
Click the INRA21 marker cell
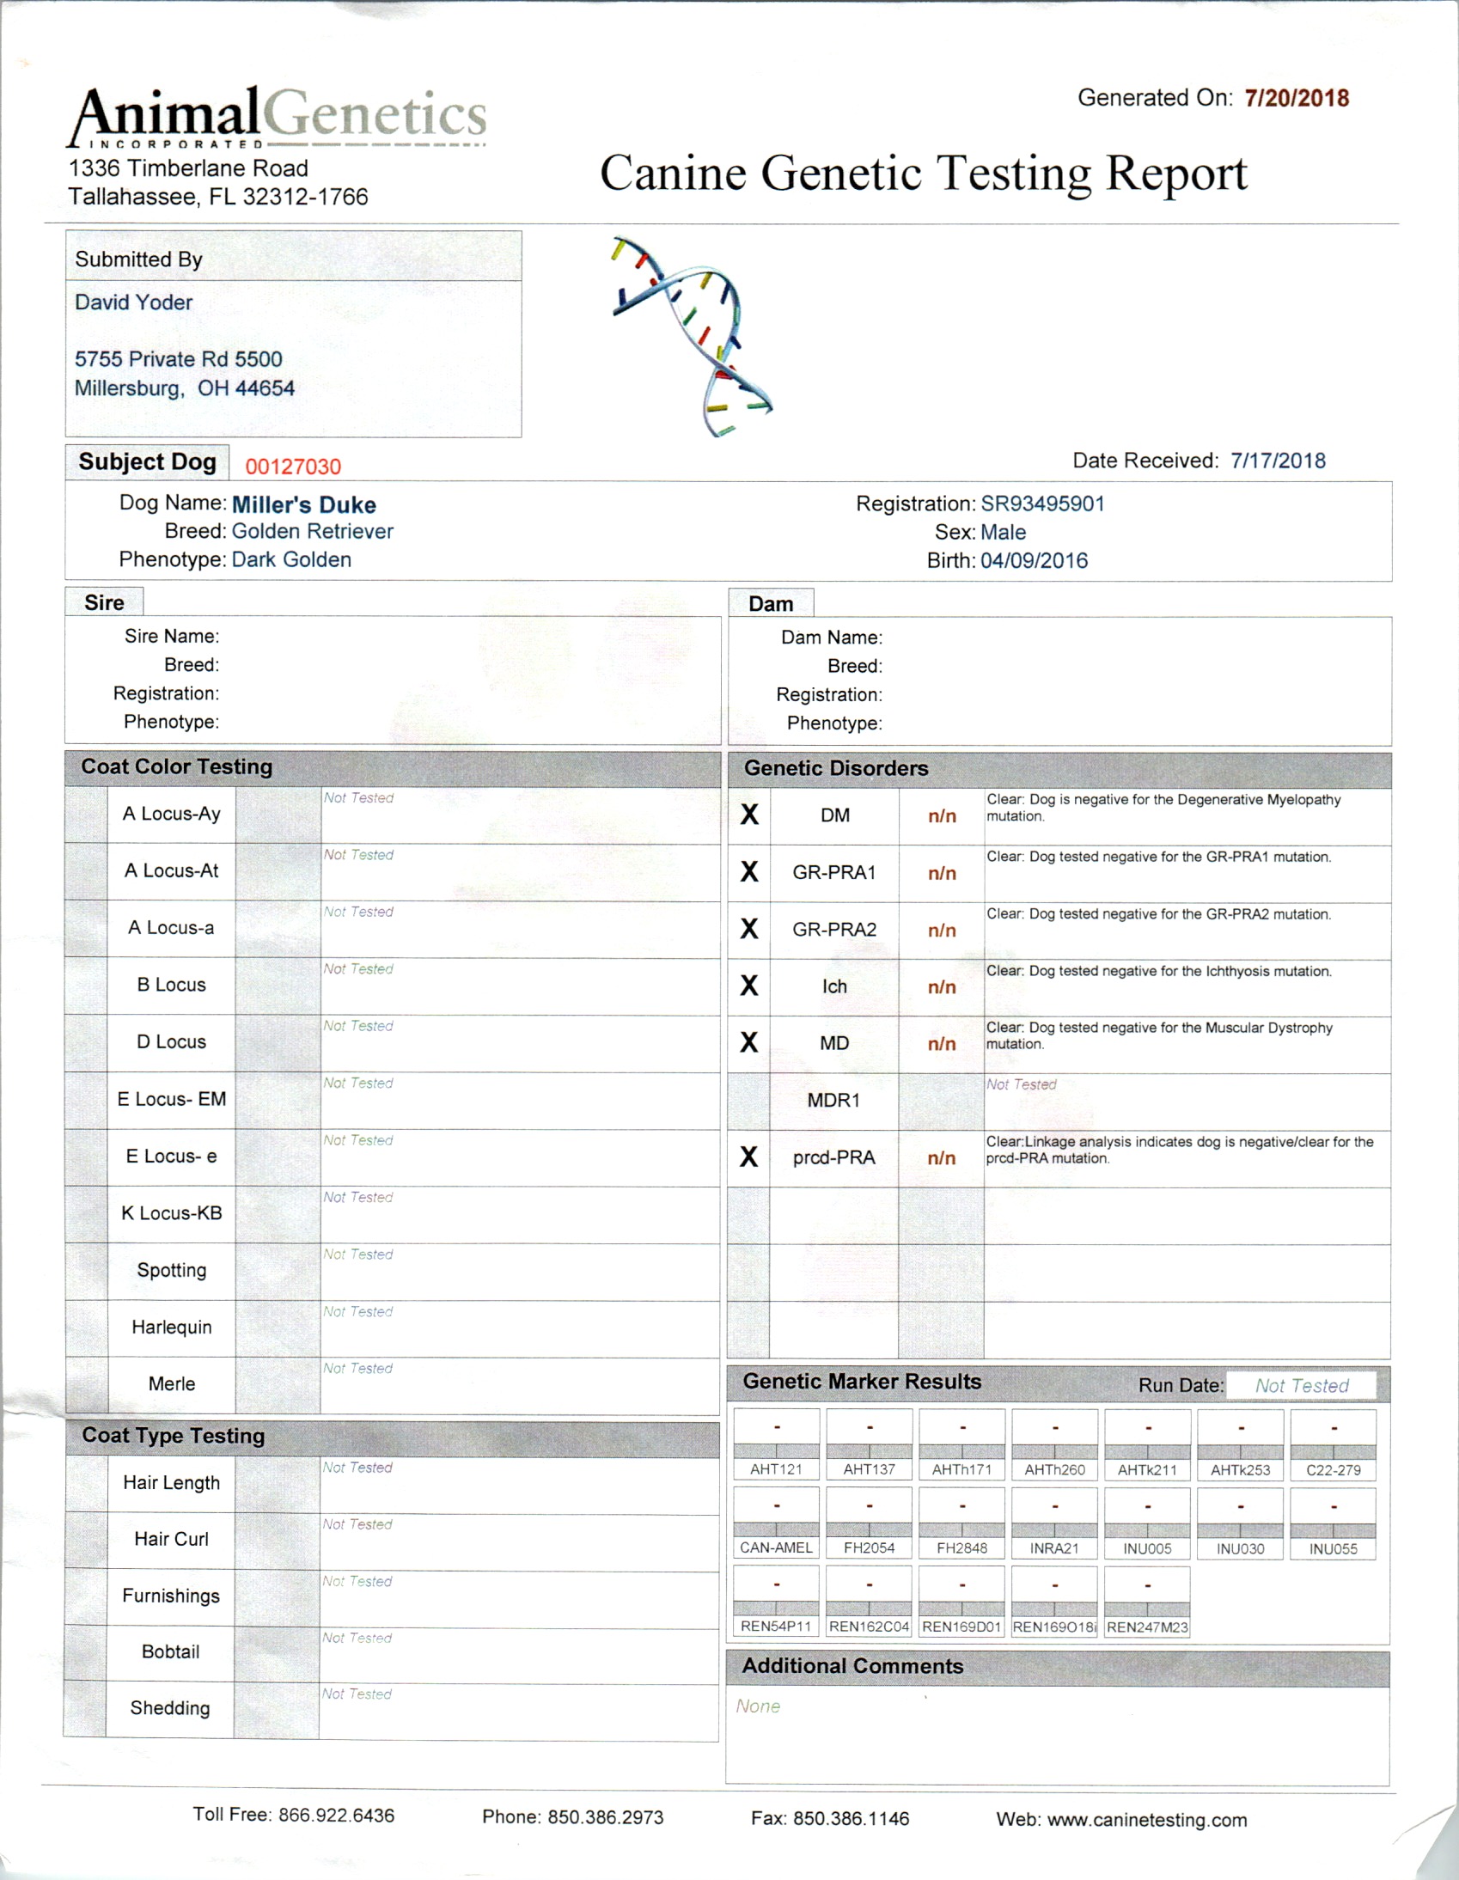click(1055, 1523)
